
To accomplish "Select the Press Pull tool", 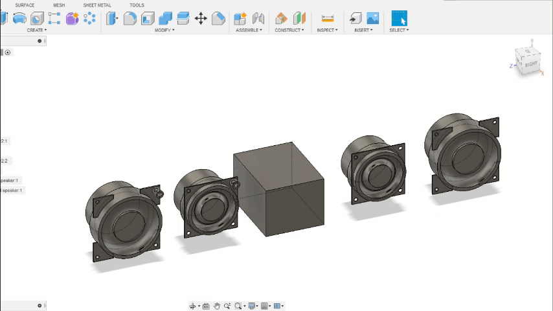I will click(112, 18).
